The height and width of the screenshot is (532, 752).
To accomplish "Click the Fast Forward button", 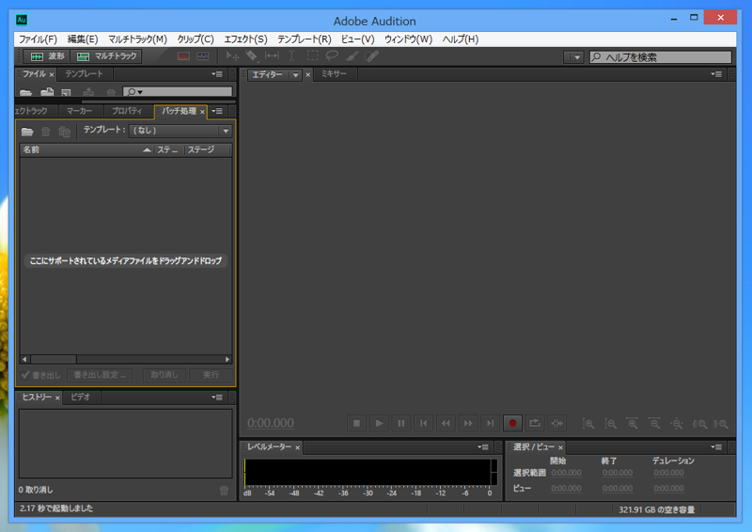I will point(467,423).
